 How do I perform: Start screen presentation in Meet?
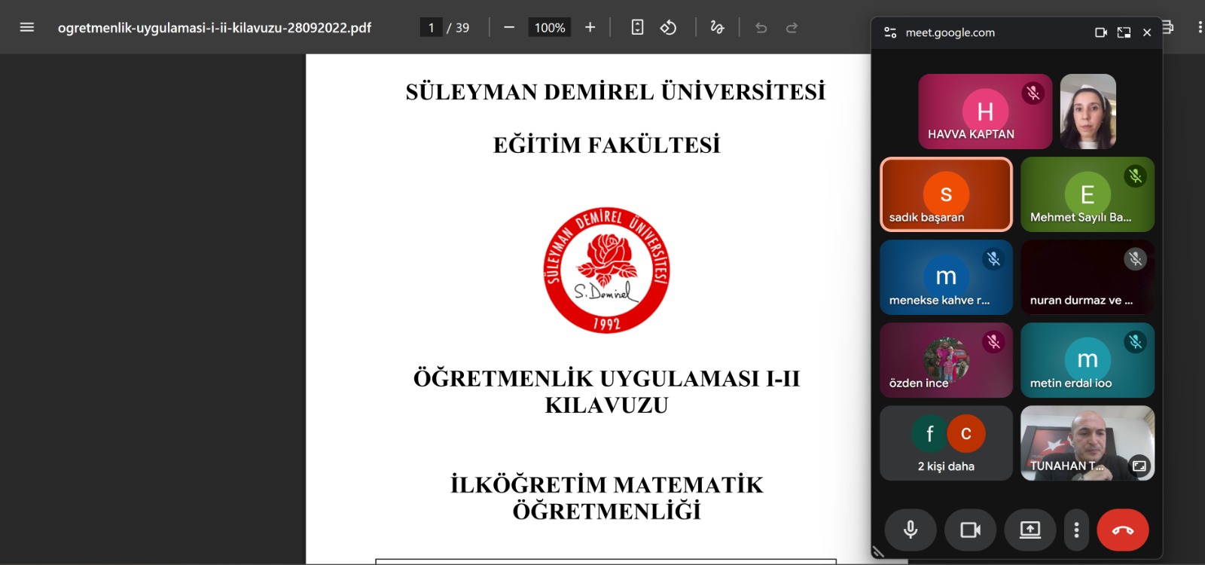click(x=1030, y=530)
